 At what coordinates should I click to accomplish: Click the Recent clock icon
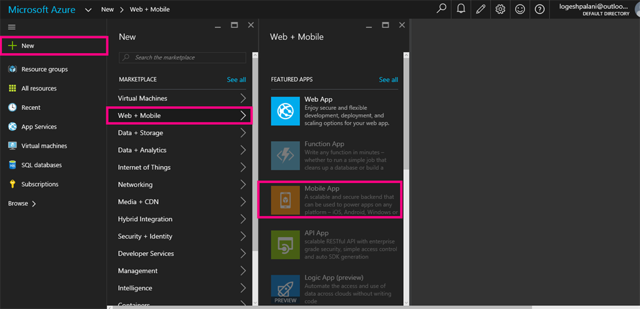[12, 107]
